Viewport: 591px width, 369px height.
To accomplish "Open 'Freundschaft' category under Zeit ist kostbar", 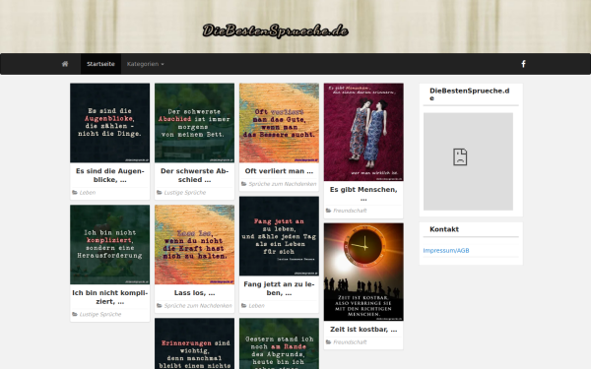I will click(x=350, y=341).
